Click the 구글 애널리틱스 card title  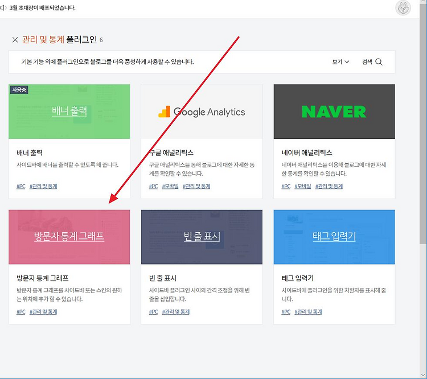171,153
